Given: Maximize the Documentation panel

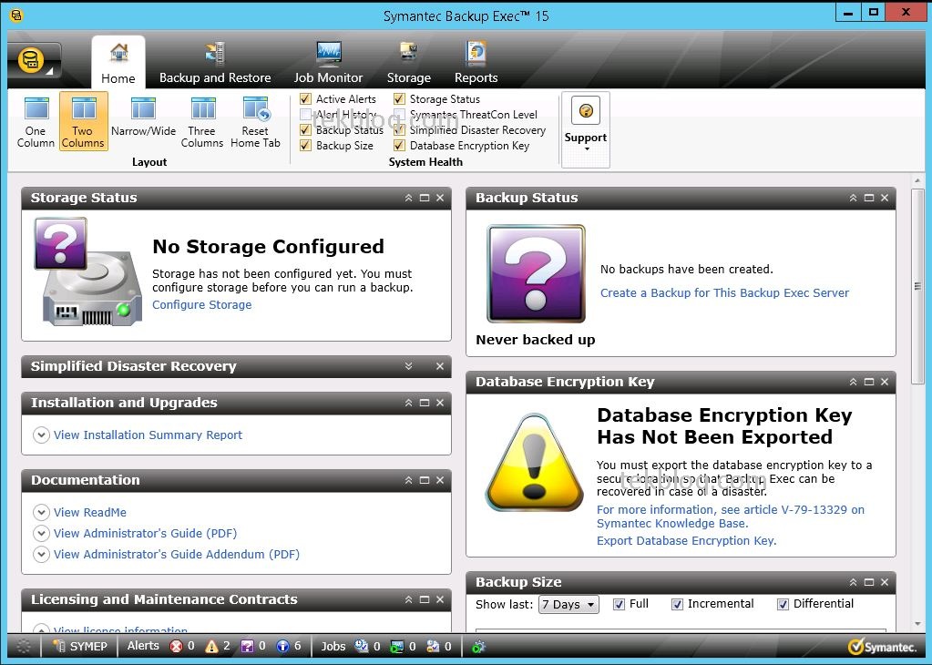Looking at the screenshot, I should pyautogui.click(x=425, y=480).
